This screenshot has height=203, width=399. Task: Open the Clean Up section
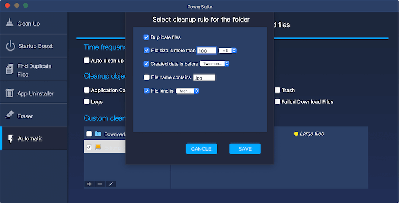pos(34,23)
